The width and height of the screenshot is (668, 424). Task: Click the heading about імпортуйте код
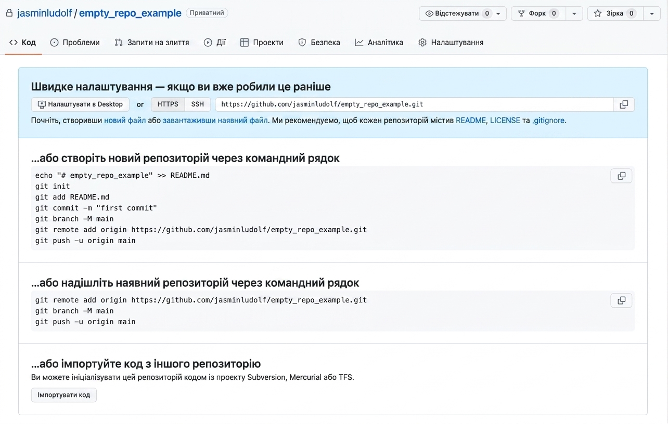point(146,364)
